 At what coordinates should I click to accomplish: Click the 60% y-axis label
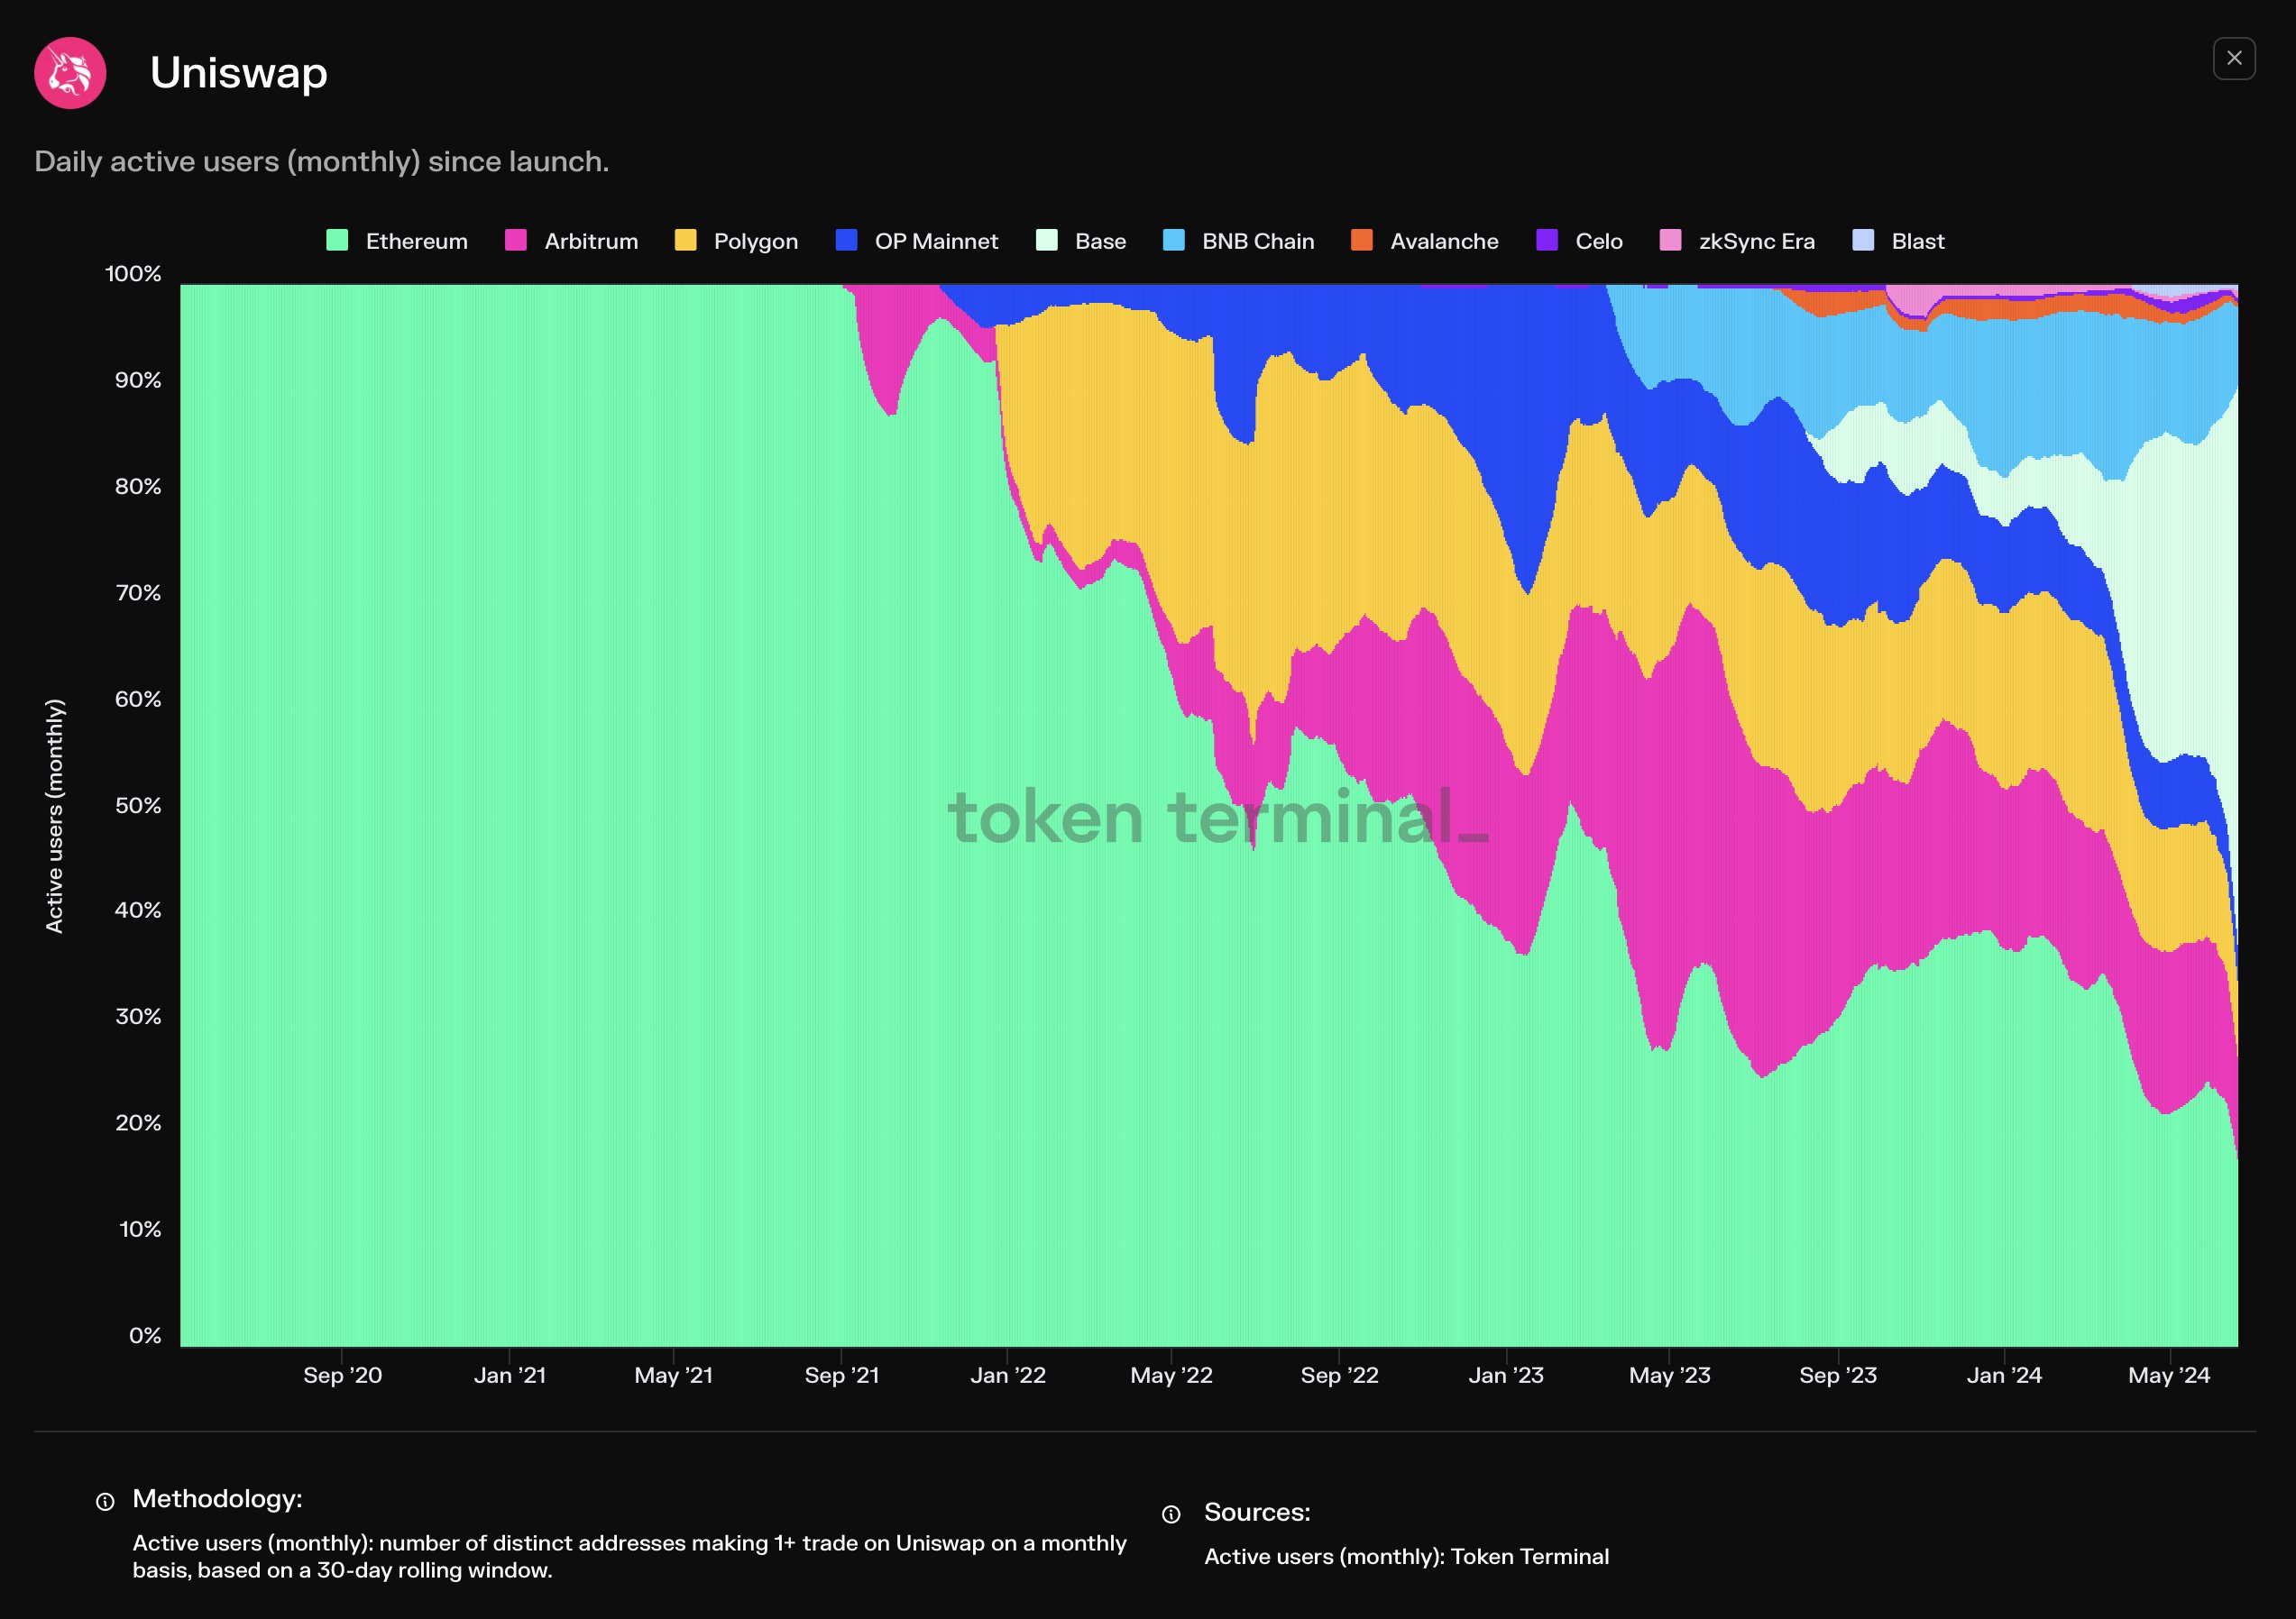[x=138, y=700]
